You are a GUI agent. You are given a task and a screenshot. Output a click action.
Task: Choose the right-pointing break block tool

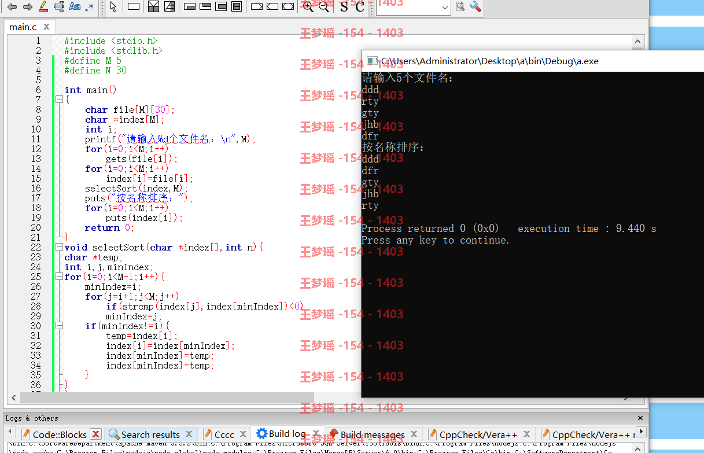(x=257, y=7)
